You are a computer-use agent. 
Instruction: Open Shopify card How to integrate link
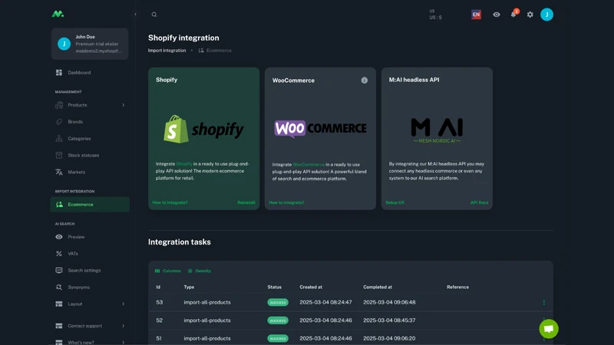(170, 202)
